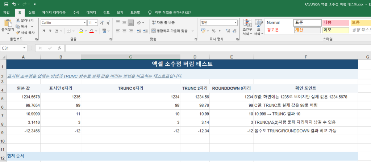The width and height of the screenshot is (371, 162).
Task: Open 표 서식 format as table
Action: coord(259,27)
